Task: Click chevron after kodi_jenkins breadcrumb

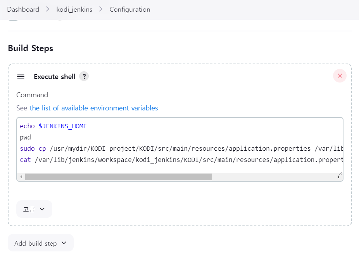Action: (x=101, y=9)
